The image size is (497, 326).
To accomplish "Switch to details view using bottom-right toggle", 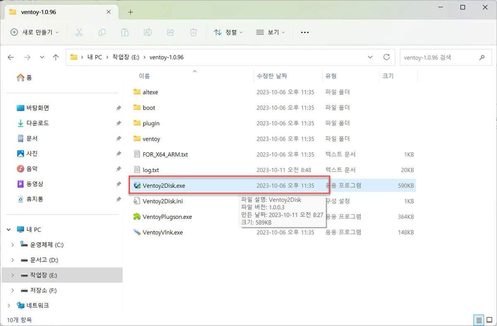I will coord(479,320).
